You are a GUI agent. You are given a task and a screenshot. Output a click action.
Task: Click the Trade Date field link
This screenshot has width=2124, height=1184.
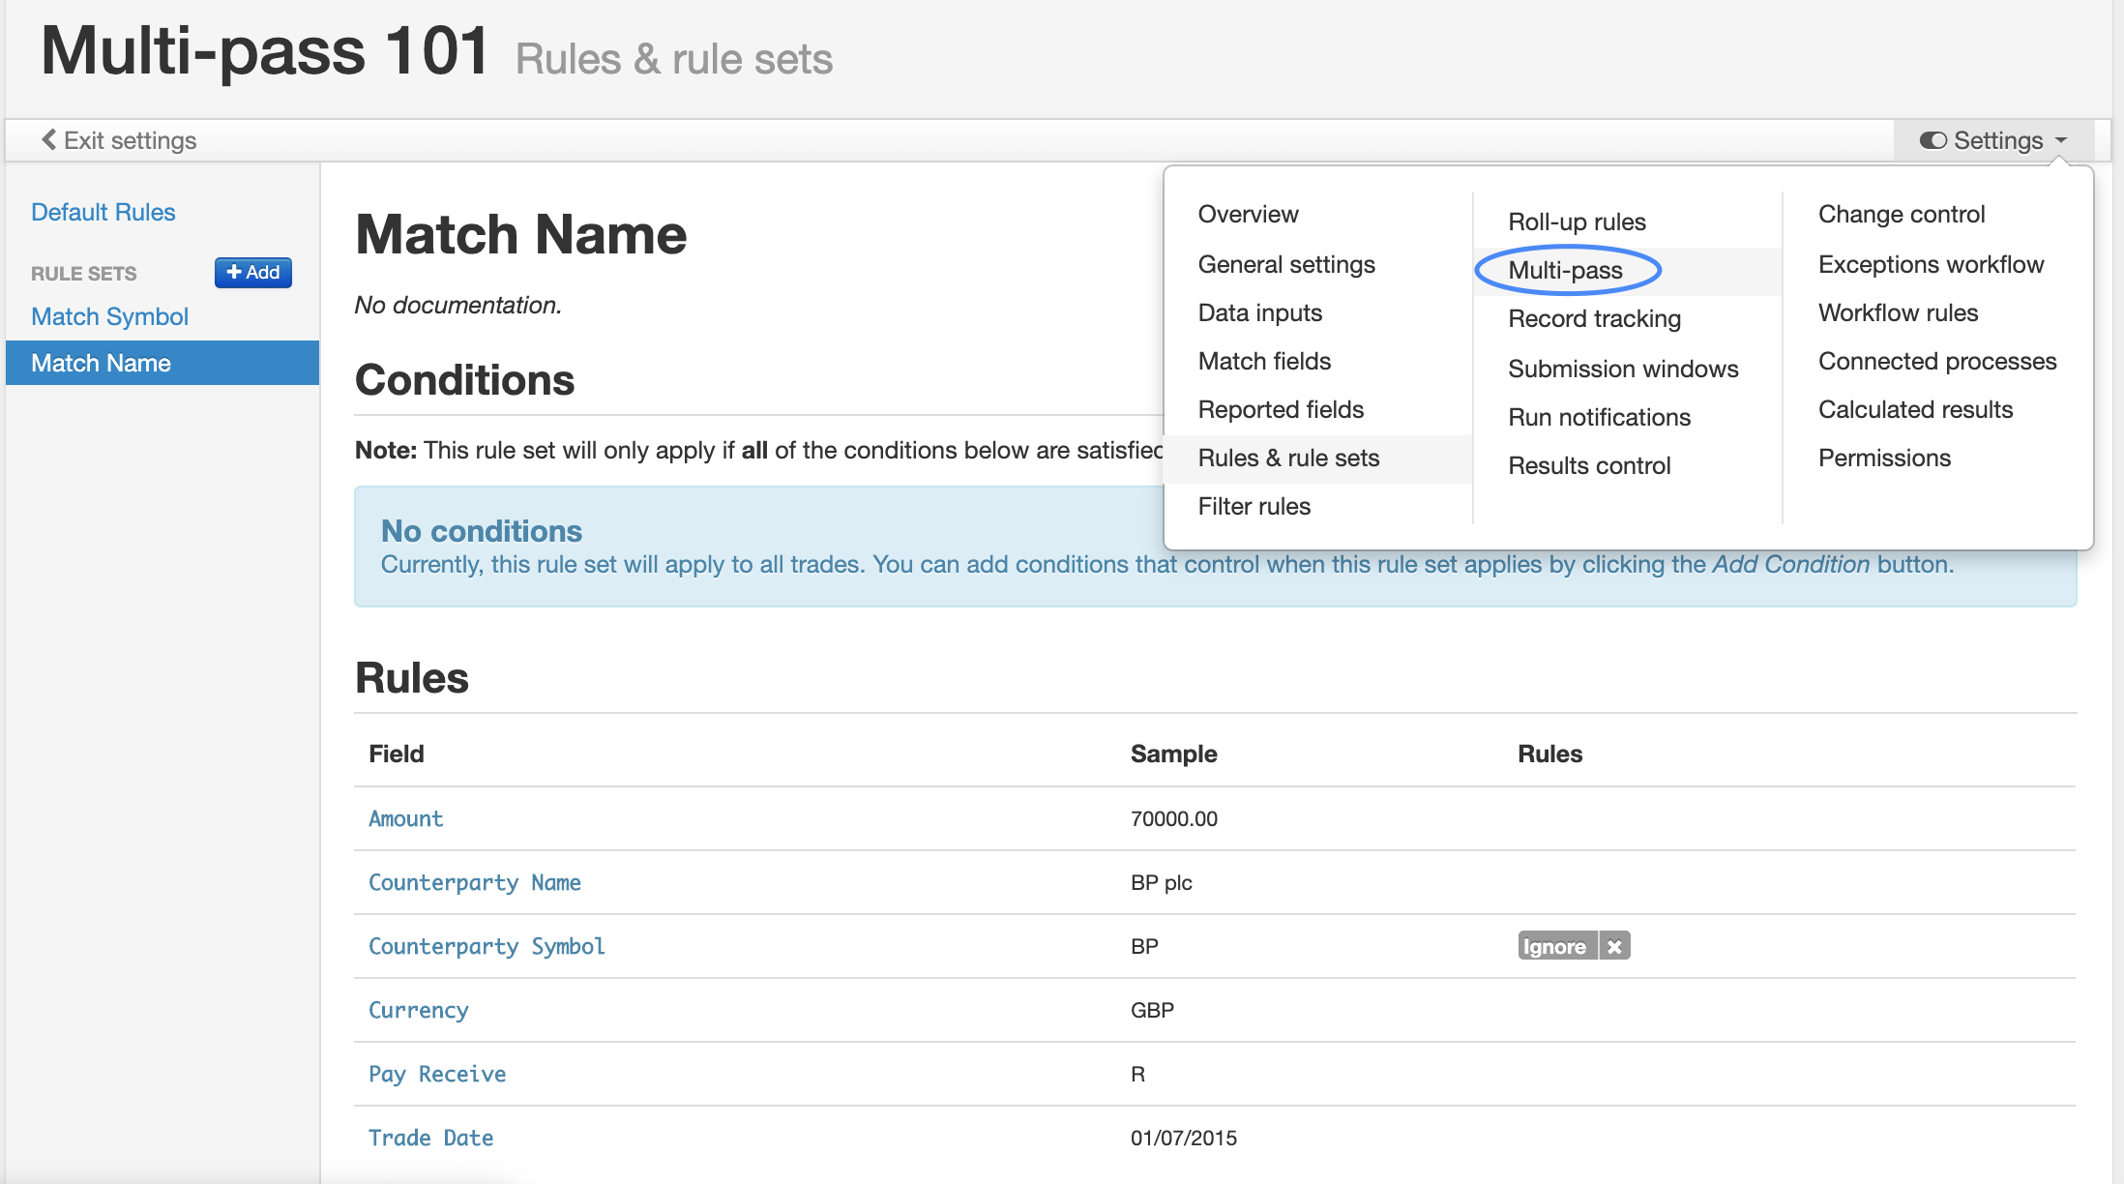pos(430,1138)
